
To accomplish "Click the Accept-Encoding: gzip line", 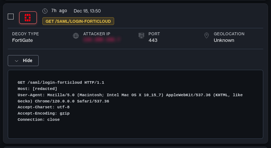I will coord(43,113).
